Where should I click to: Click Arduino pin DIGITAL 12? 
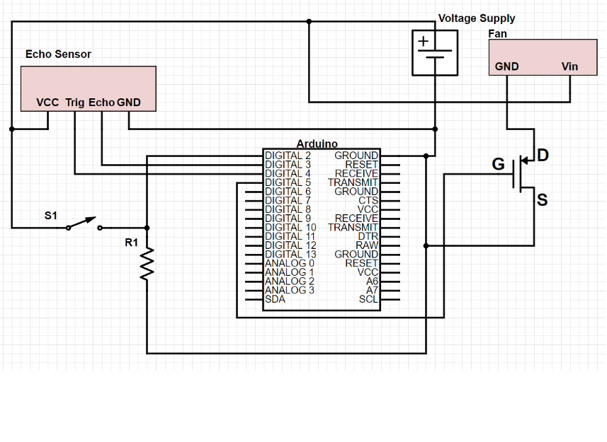pyautogui.click(x=290, y=245)
